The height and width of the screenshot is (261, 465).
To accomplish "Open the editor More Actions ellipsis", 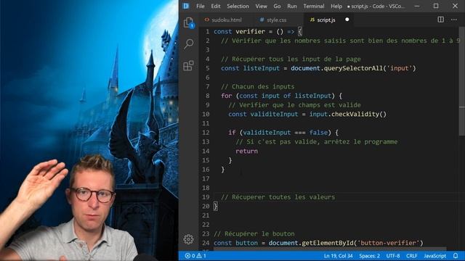I will pyautogui.click(x=454, y=20).
